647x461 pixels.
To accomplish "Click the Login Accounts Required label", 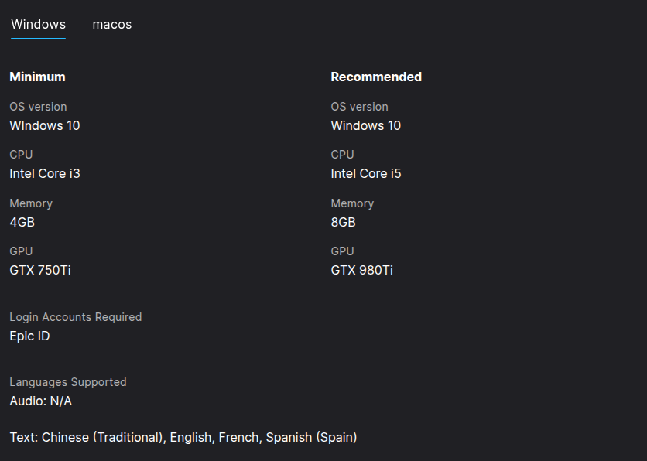I will coord(76,317).
